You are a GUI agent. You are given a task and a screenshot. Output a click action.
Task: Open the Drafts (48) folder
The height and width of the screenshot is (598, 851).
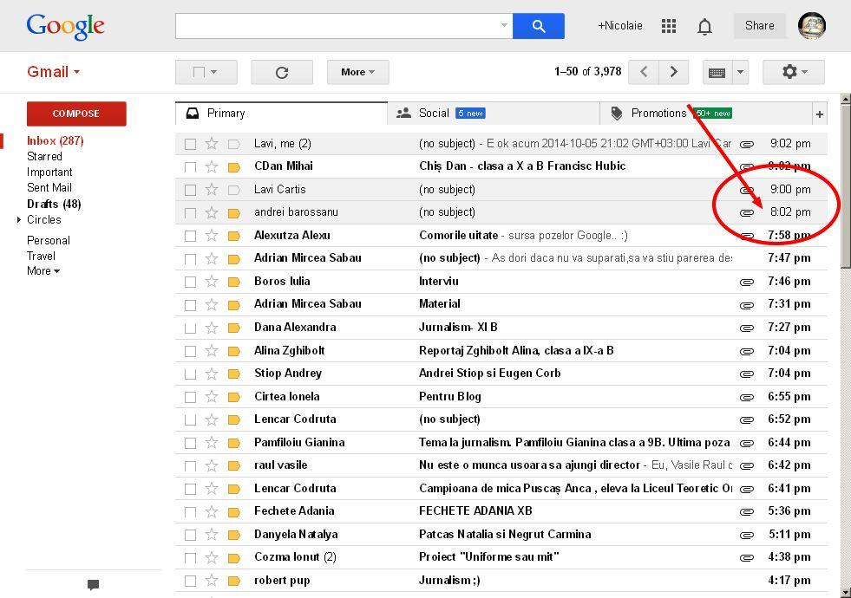pyautogui.click(x=54, y=204)
